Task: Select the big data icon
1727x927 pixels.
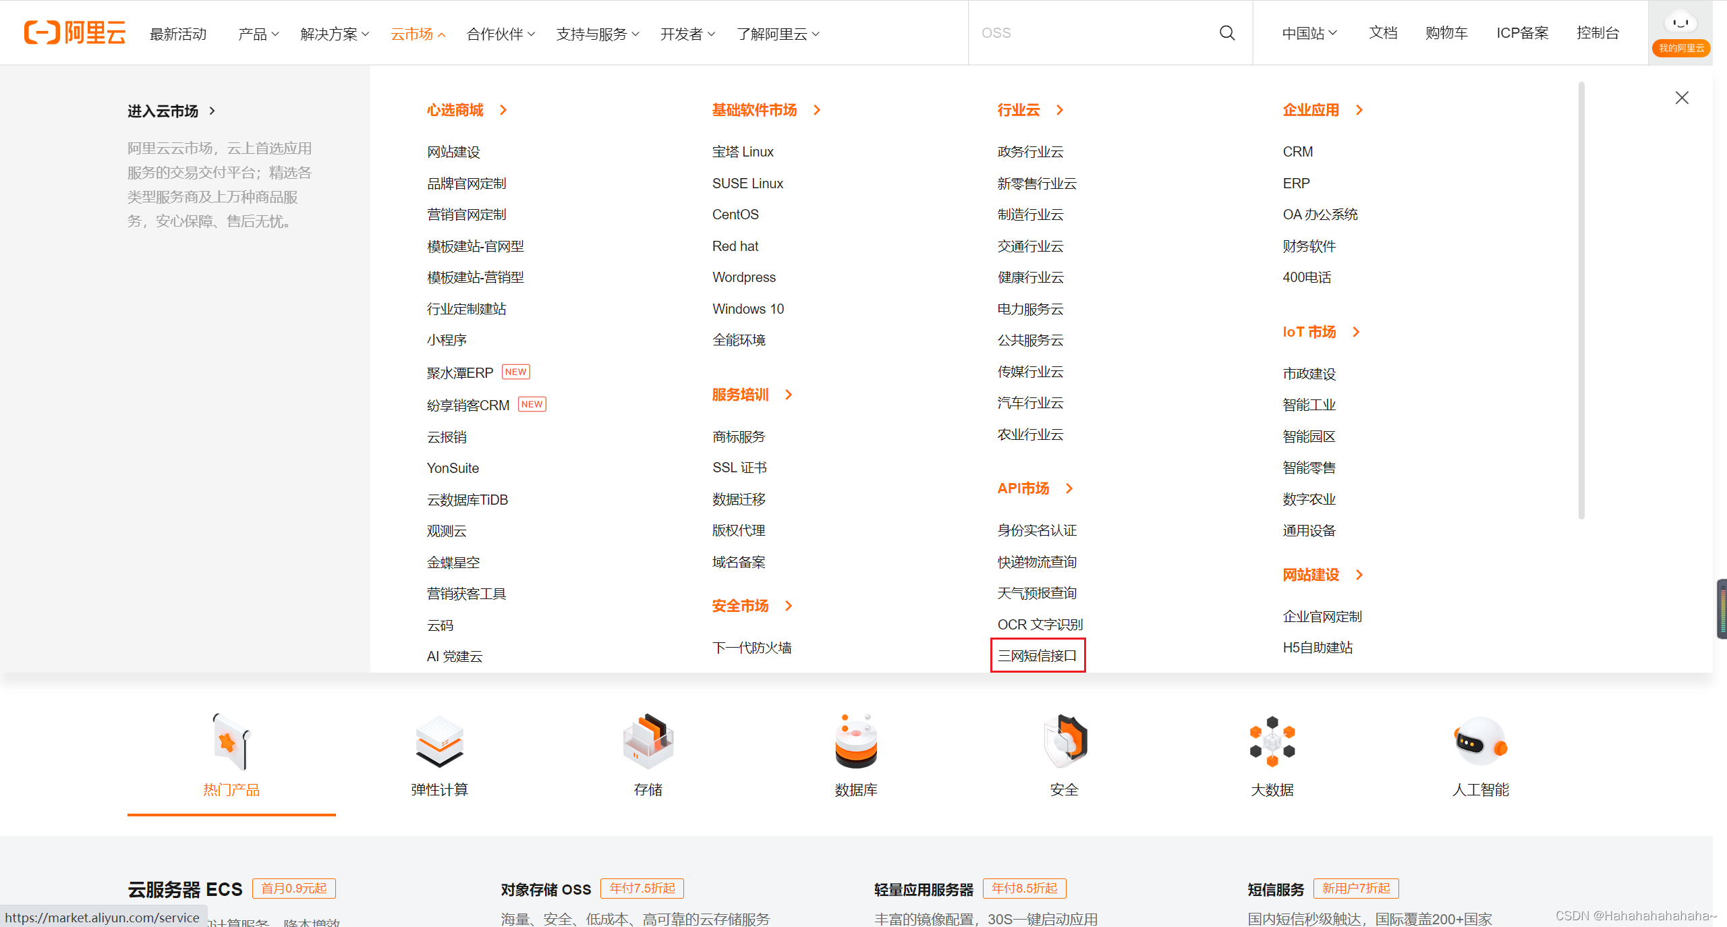Action: (x=1272, y=741)
